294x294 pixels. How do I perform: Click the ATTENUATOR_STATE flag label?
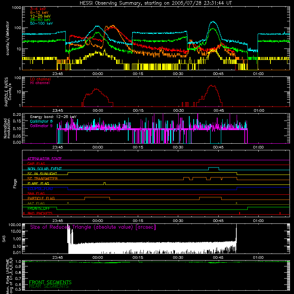44,159
